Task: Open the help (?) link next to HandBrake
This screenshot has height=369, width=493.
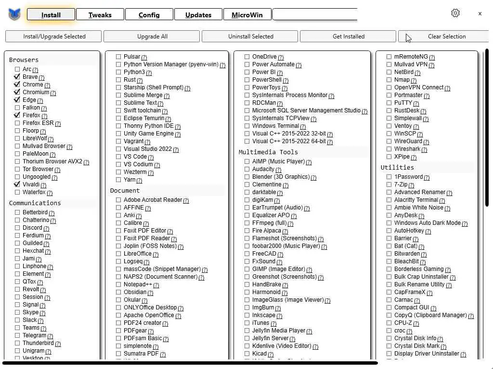Action: click(285, 285)
